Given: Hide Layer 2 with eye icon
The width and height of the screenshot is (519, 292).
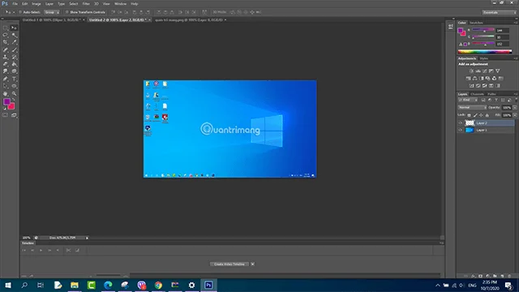Looking at the screenshot, I should click(x=460, y=122).
